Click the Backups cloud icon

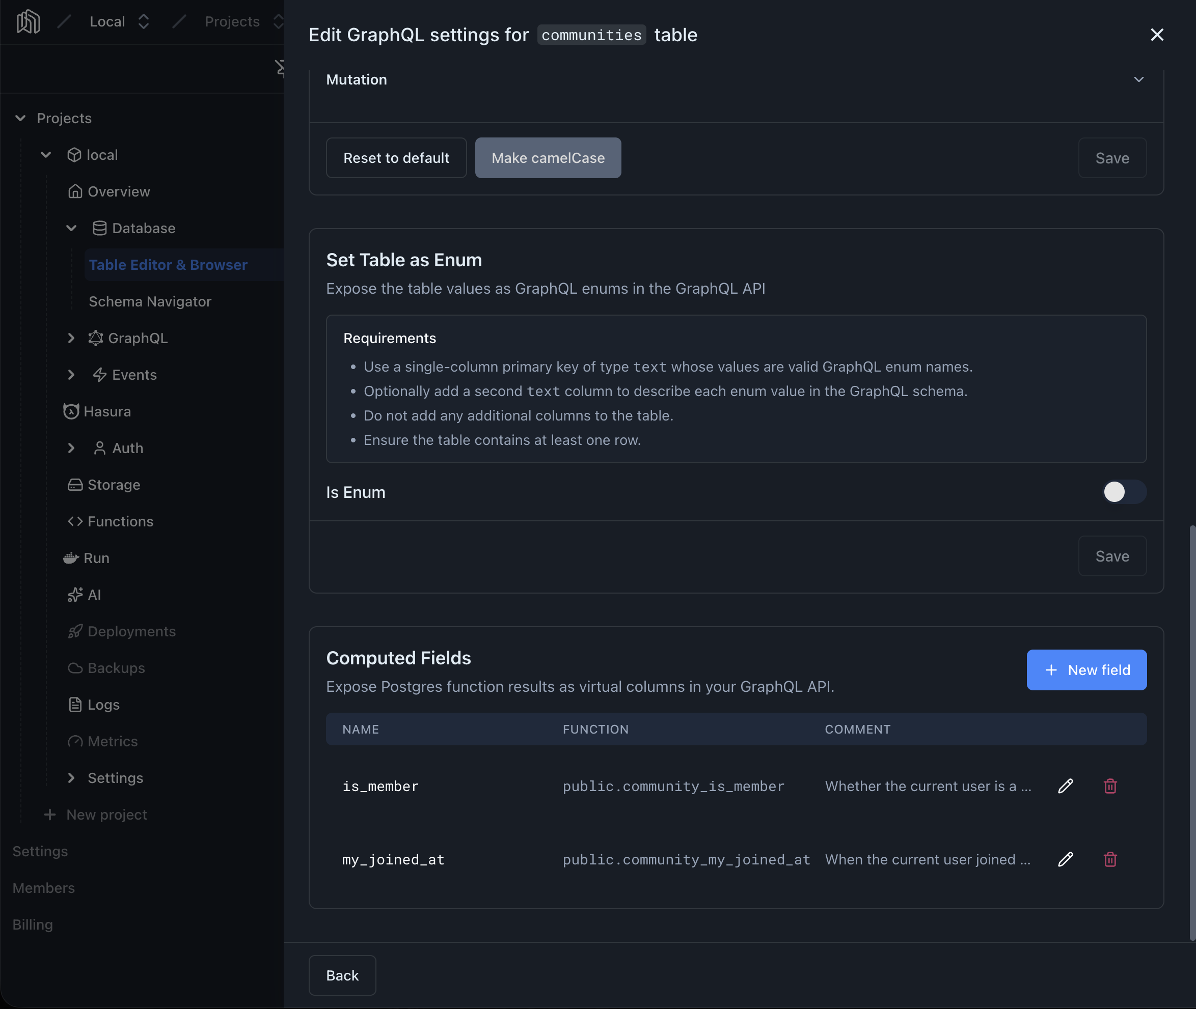(75, 668)
